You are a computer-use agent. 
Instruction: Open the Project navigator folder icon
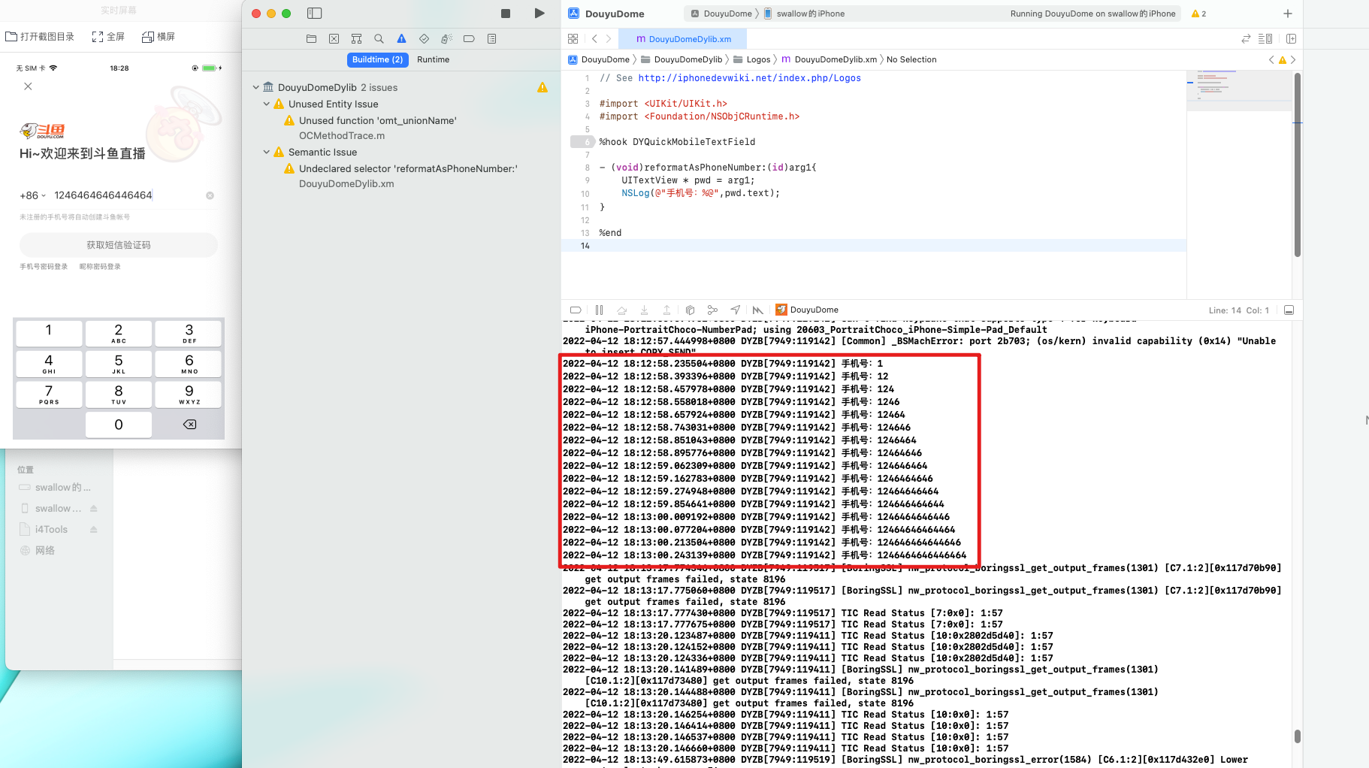(312, 38)
